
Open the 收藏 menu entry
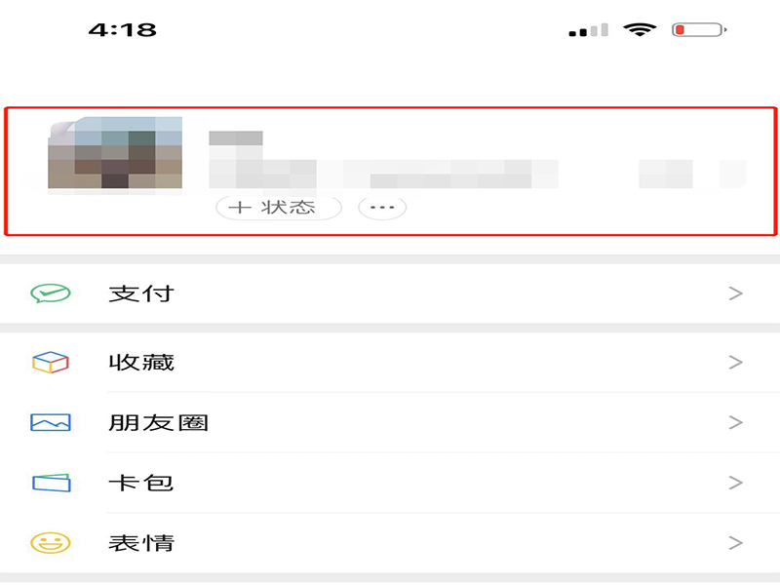tap(390, 362)
